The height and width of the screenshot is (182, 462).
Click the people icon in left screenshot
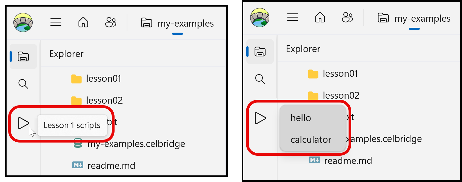click(111, 22)
